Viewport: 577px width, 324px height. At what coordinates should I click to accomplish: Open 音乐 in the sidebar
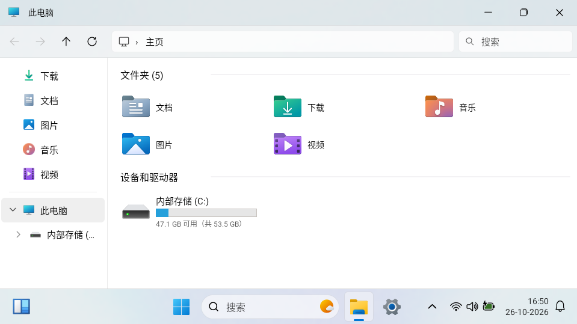(49, 150)
